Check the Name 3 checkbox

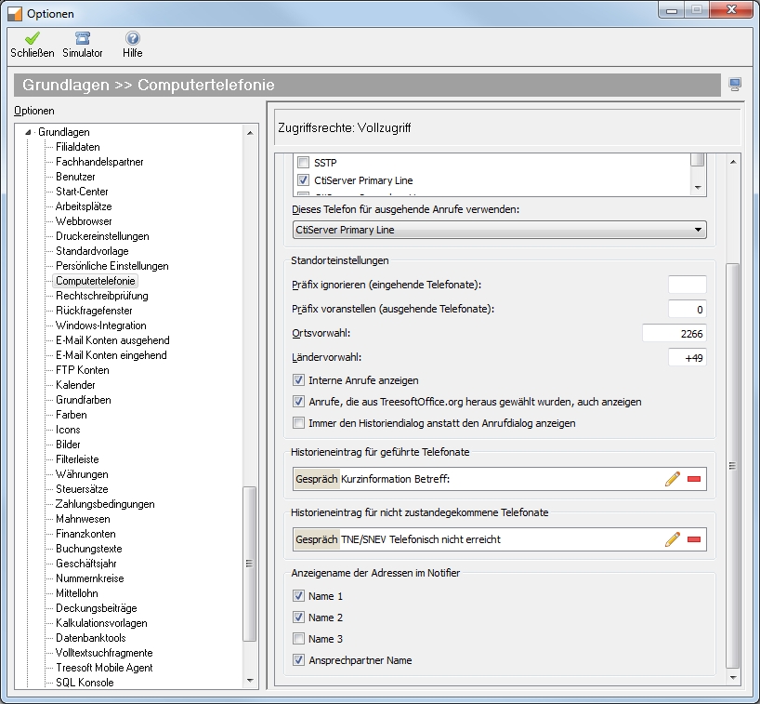[299, 639]
